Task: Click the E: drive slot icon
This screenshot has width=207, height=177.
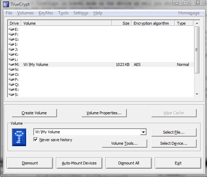Action: (x=11, y=29)
